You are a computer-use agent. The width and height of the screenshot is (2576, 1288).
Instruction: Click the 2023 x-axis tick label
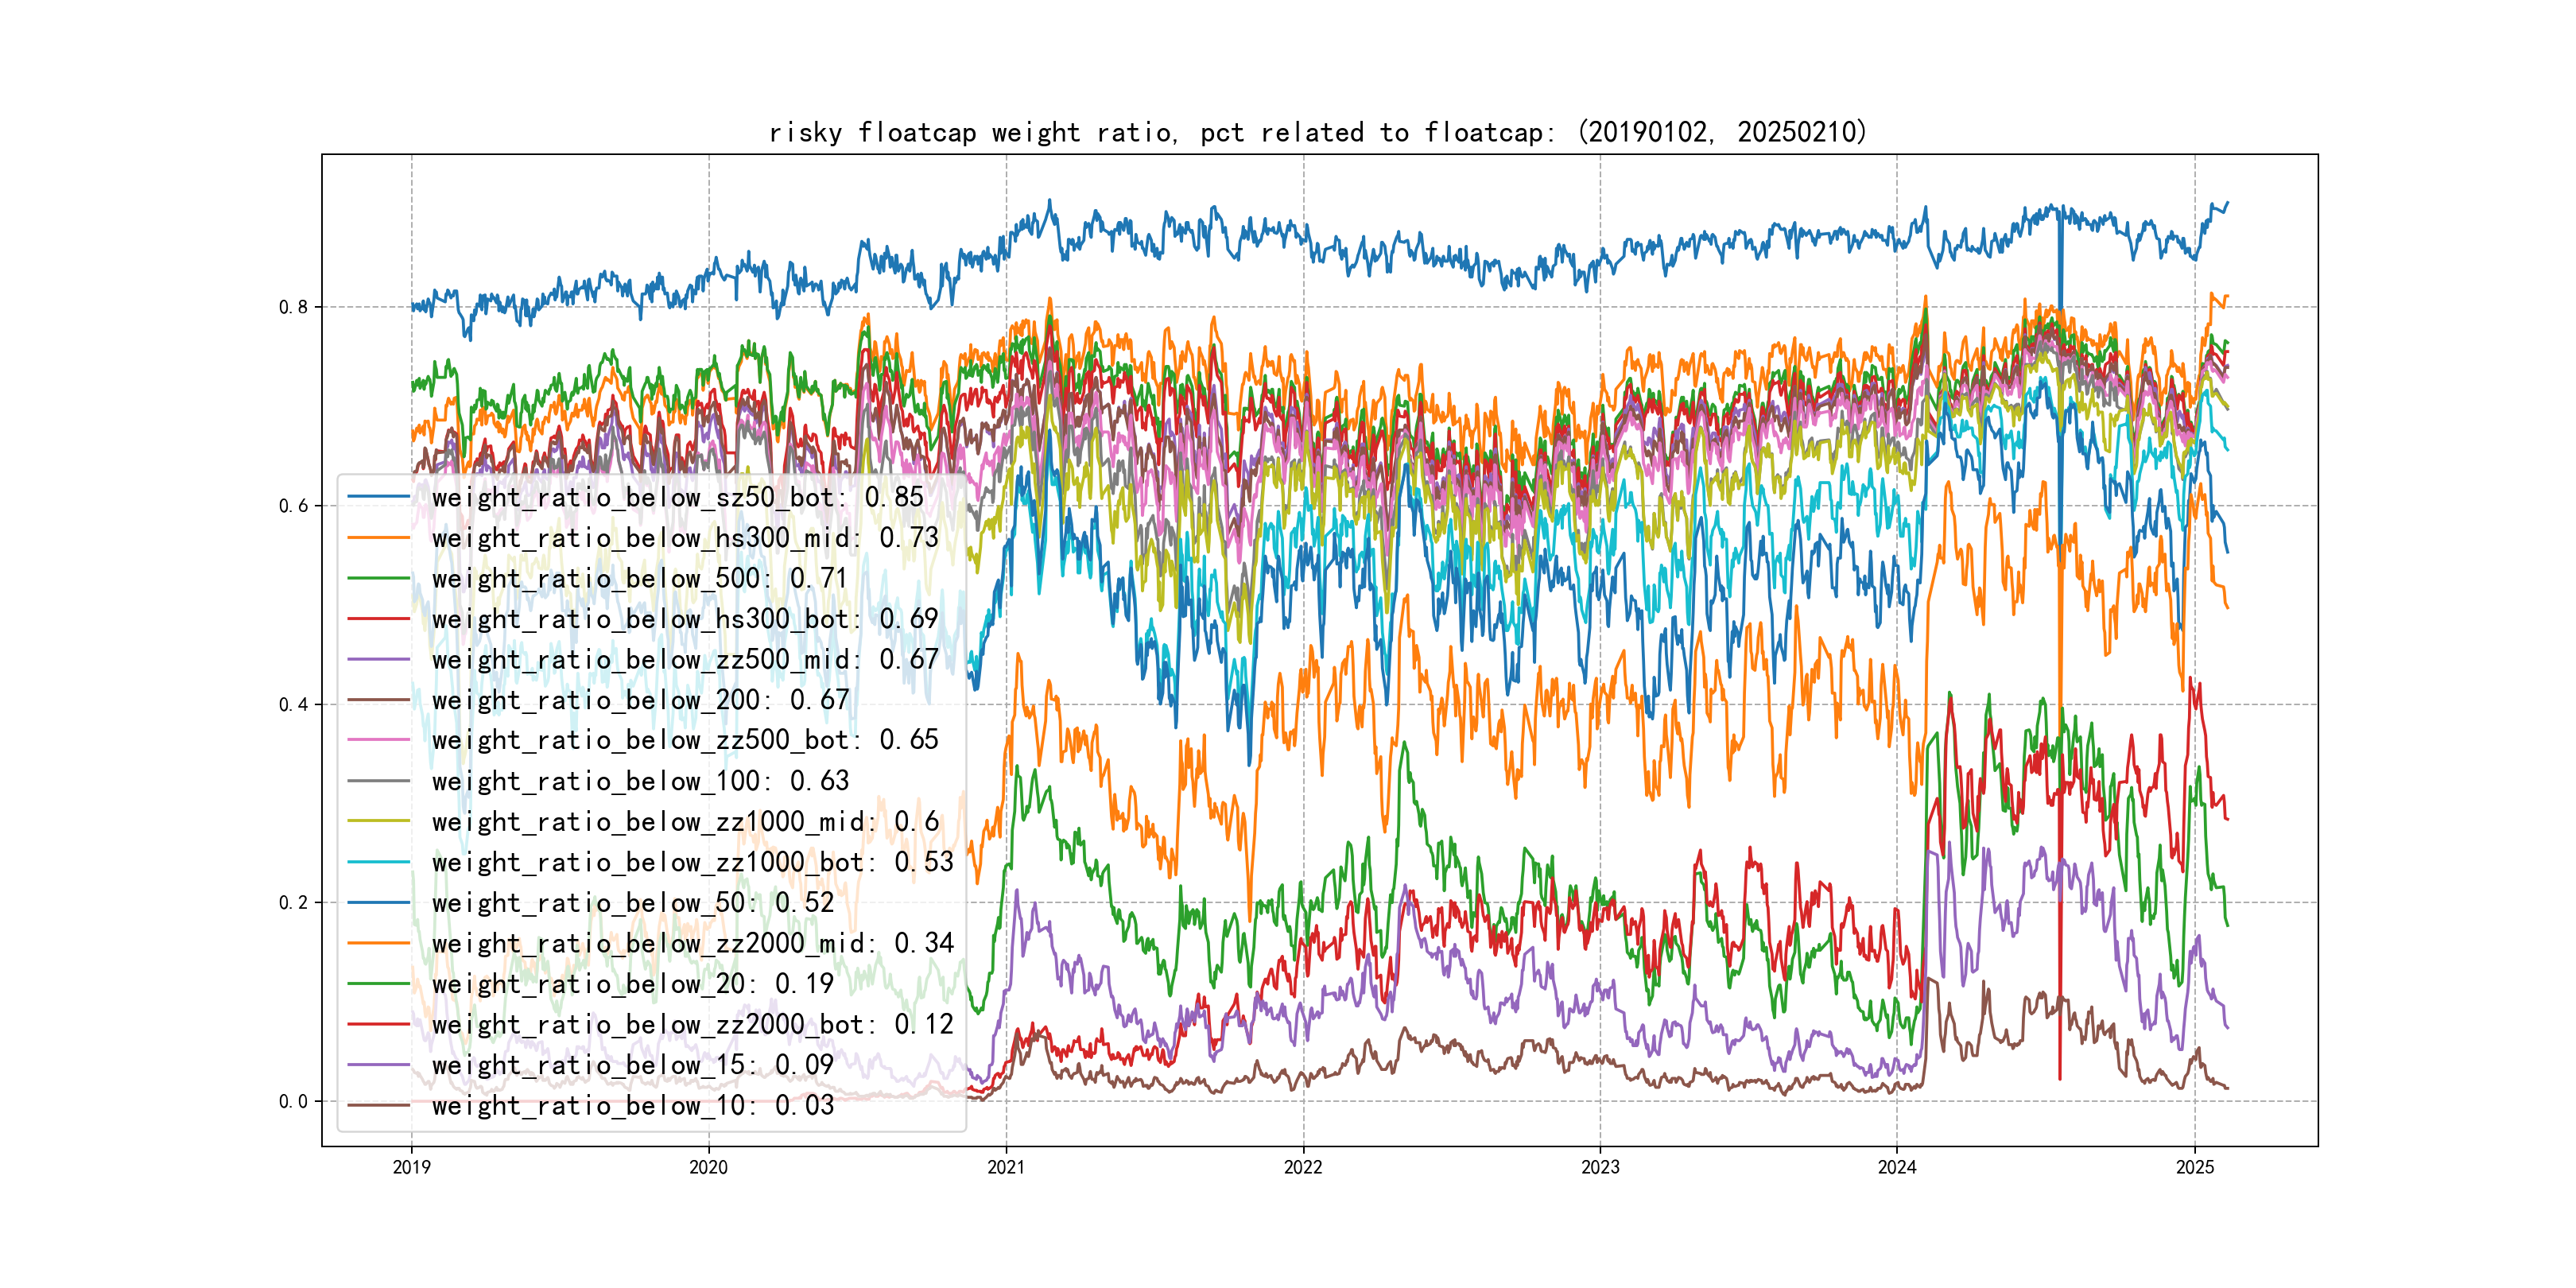[1600, 1167]
